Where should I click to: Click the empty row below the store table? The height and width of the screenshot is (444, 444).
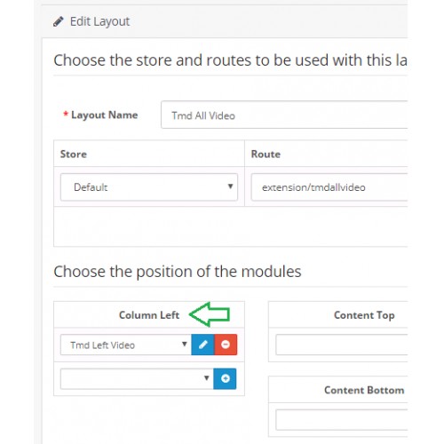point(230,226)
